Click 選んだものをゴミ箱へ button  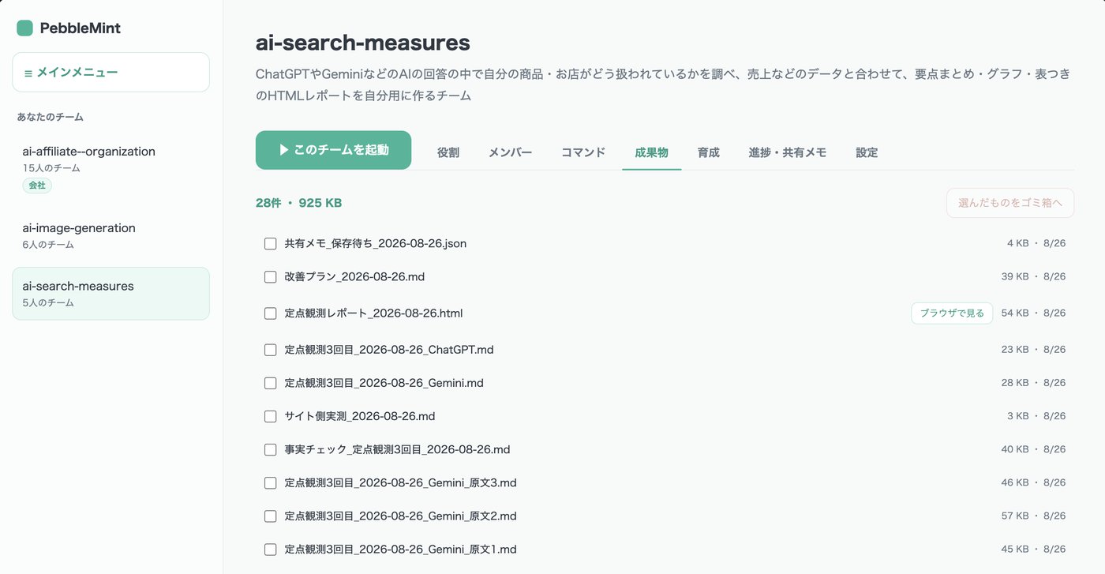(x=1010, y=203)
